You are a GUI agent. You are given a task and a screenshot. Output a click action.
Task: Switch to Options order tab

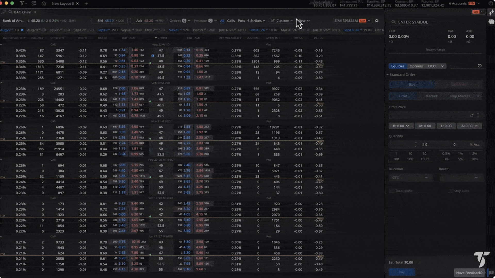(416, 66)
